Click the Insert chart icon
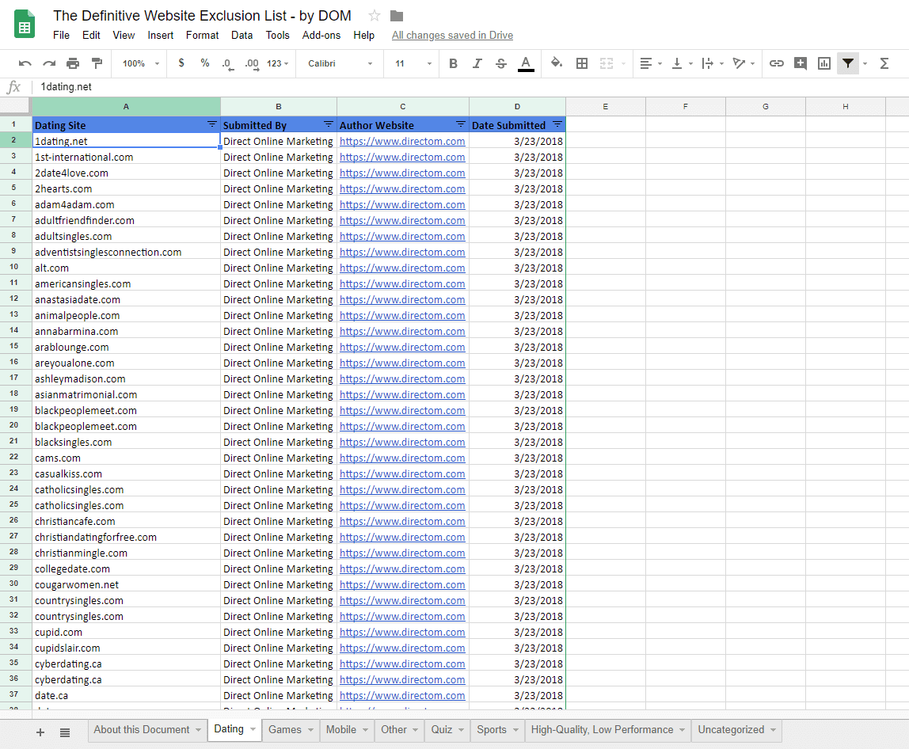909x749 pixels. [x=823, y=63]
